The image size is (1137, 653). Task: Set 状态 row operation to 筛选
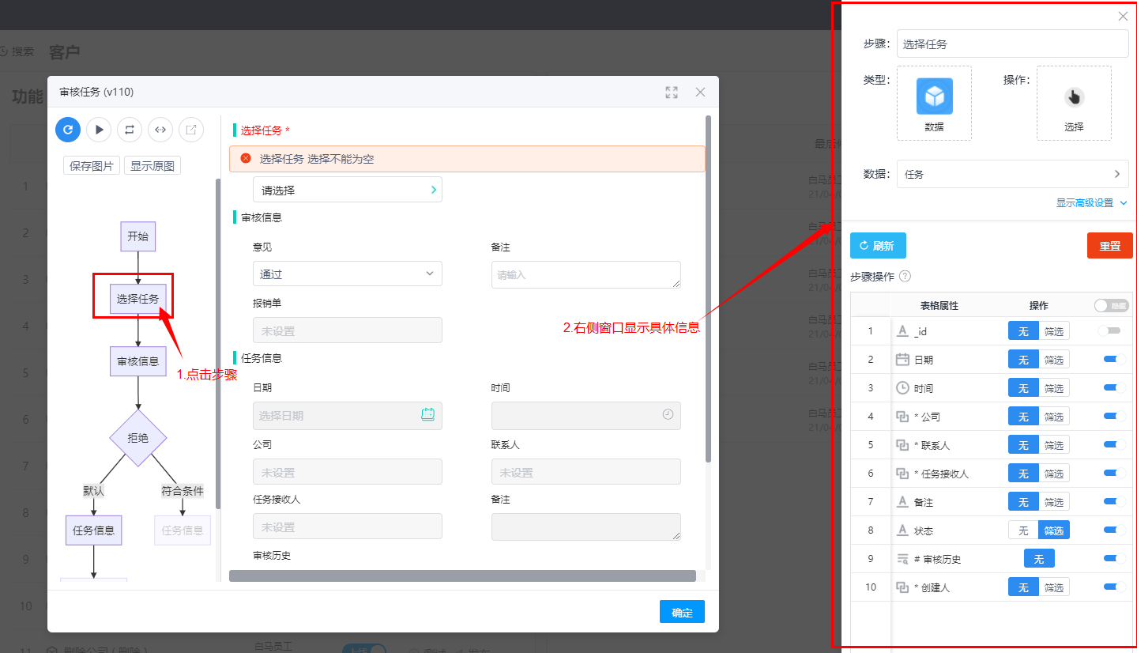point(1054,530)
